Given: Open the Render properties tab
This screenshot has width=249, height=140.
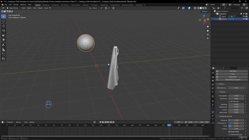Looking at the screenshot, I should [x=213, y=77].
